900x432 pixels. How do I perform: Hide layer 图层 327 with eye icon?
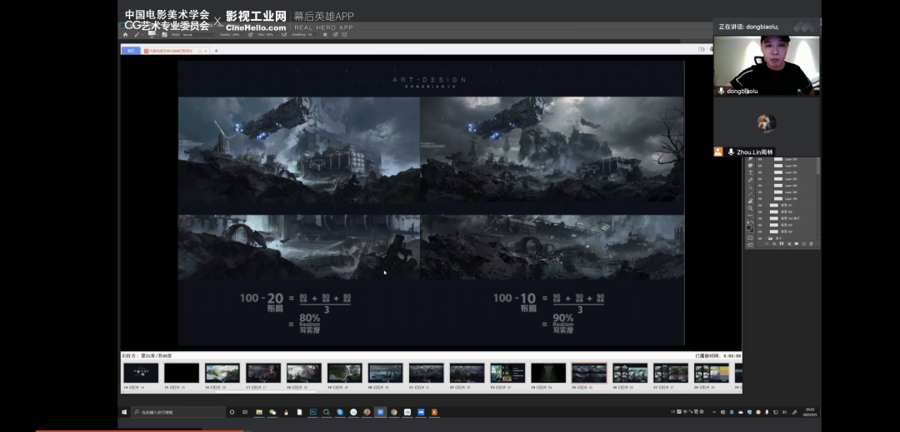tap(760, 205)
